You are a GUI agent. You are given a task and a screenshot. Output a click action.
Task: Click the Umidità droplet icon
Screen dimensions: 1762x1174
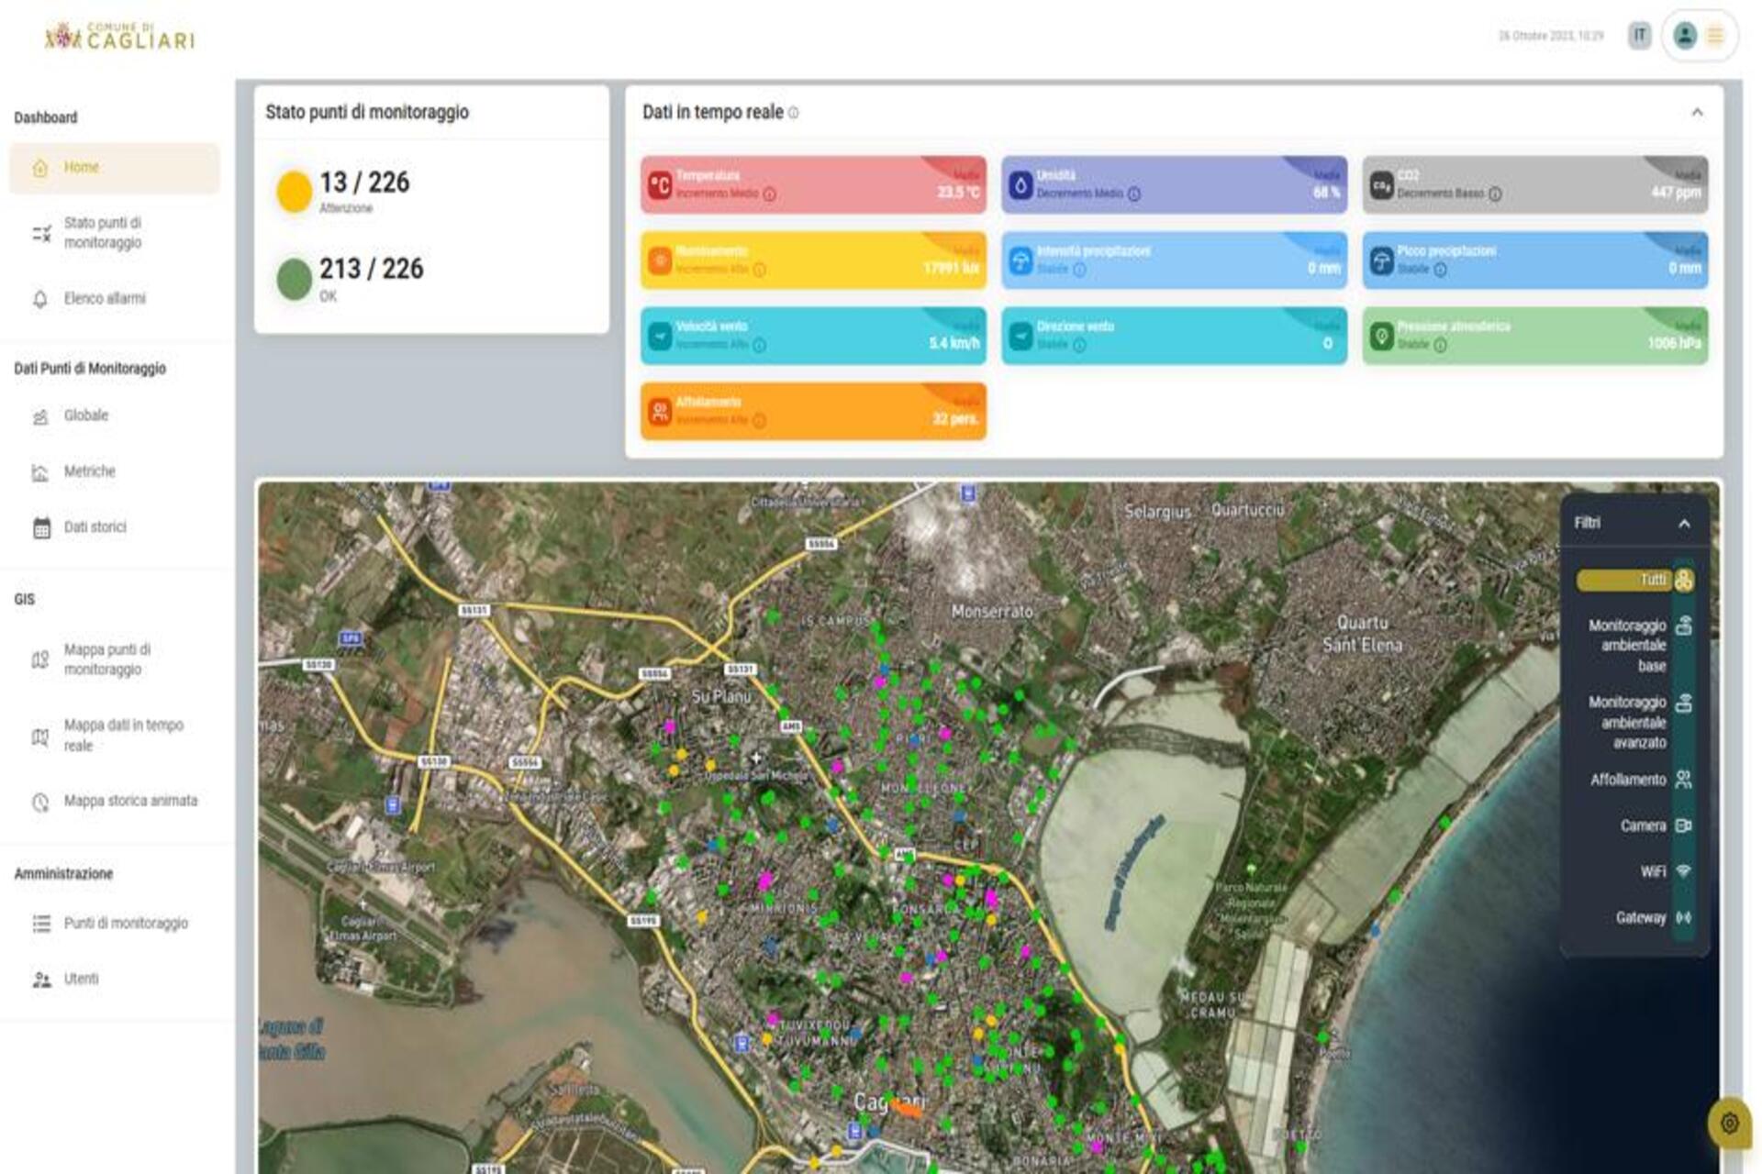[1020, 185]
